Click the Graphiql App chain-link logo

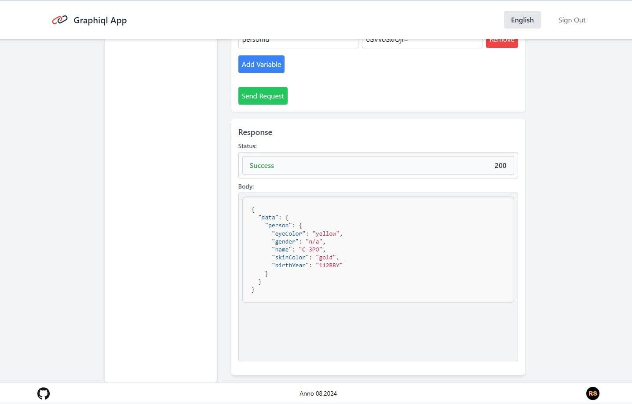59,20
